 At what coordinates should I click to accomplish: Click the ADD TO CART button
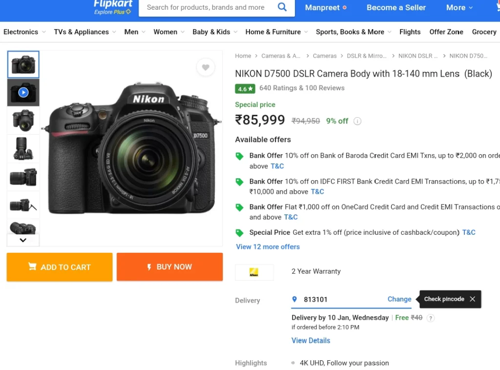pos(60,267)
